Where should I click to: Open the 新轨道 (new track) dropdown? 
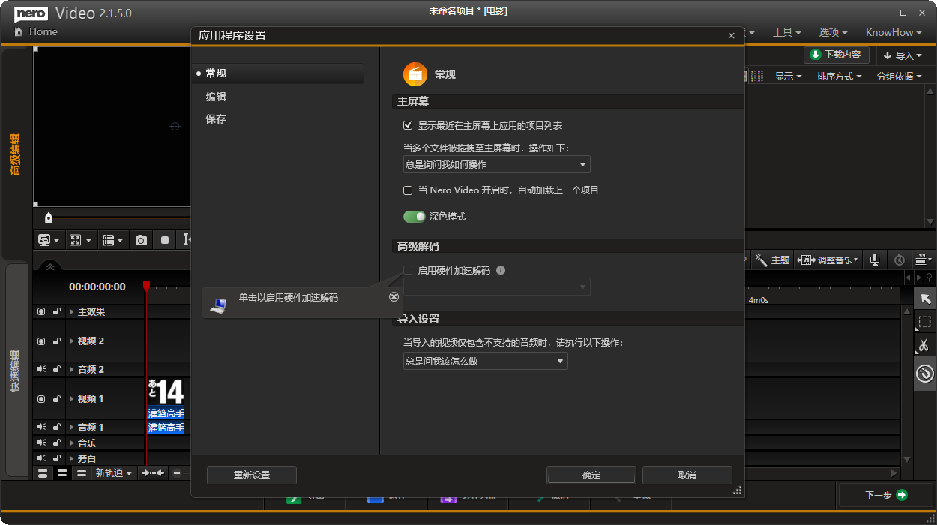tap(114, 473)
